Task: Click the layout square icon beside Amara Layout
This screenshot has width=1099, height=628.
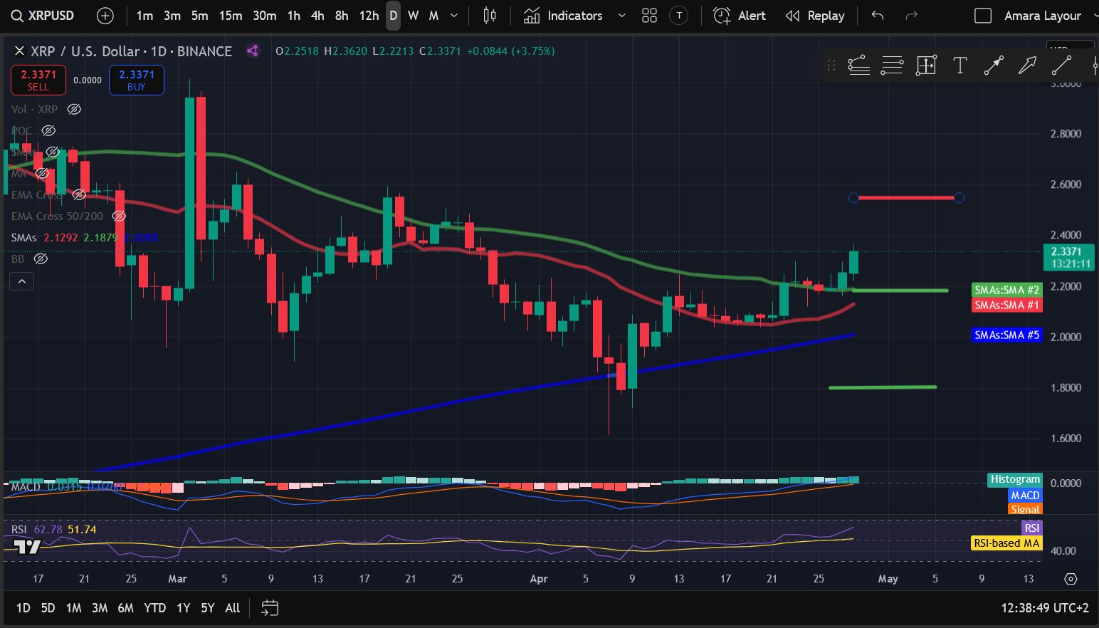Action: pyautogui.click(x=983, y=16)
